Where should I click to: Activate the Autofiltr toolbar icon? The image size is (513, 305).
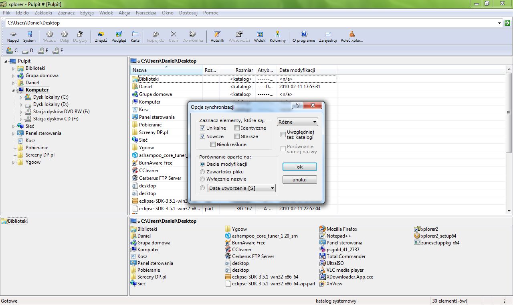218,37
